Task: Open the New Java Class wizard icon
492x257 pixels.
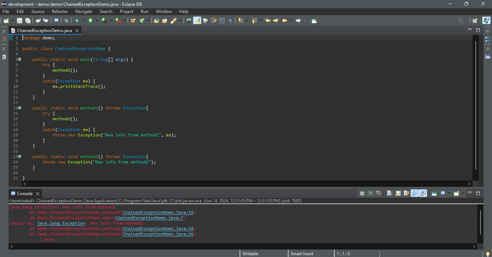Action: 142,21
